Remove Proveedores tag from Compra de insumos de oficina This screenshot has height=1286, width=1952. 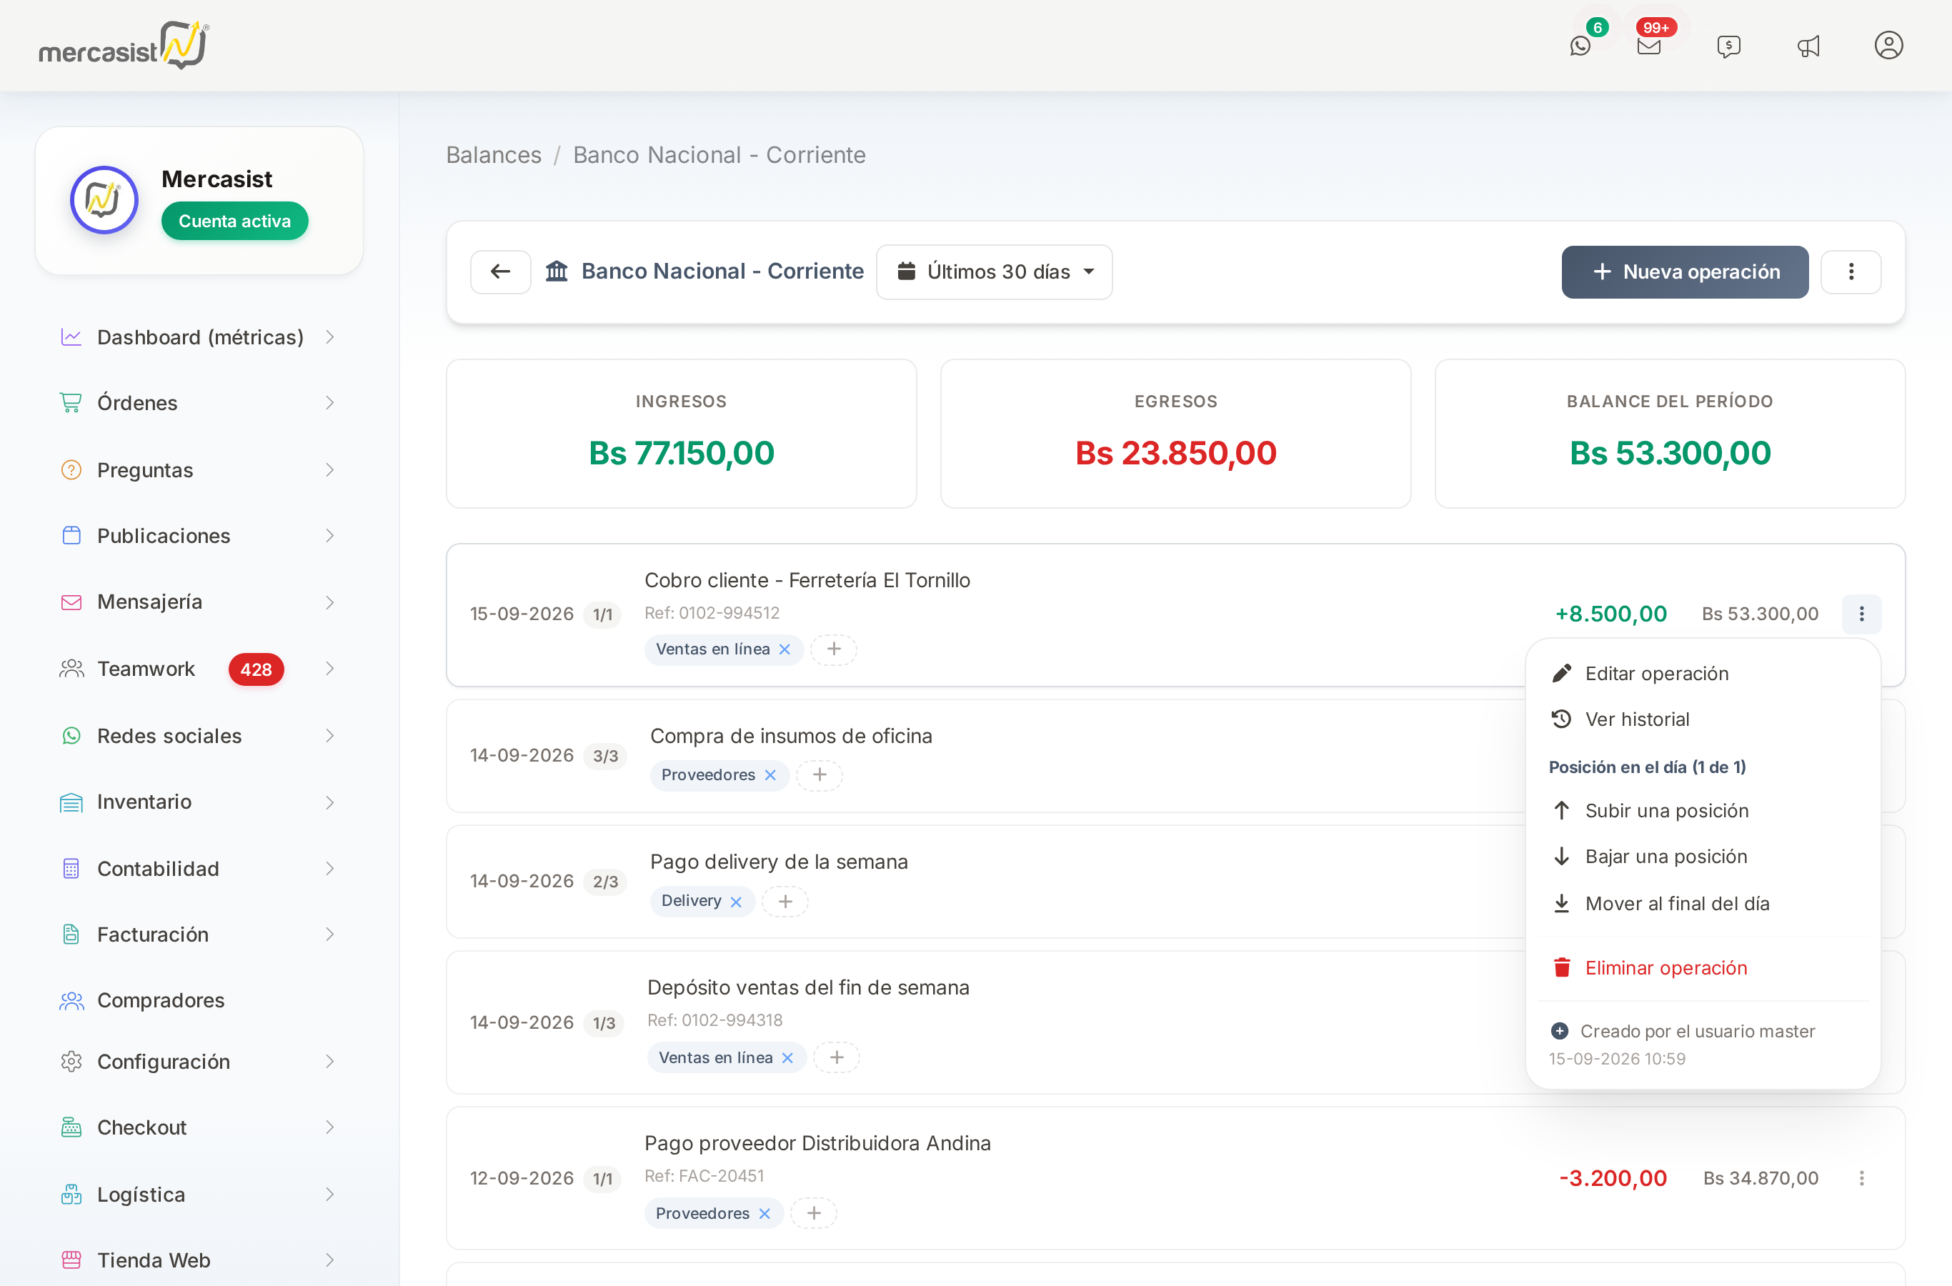(770, 774)
